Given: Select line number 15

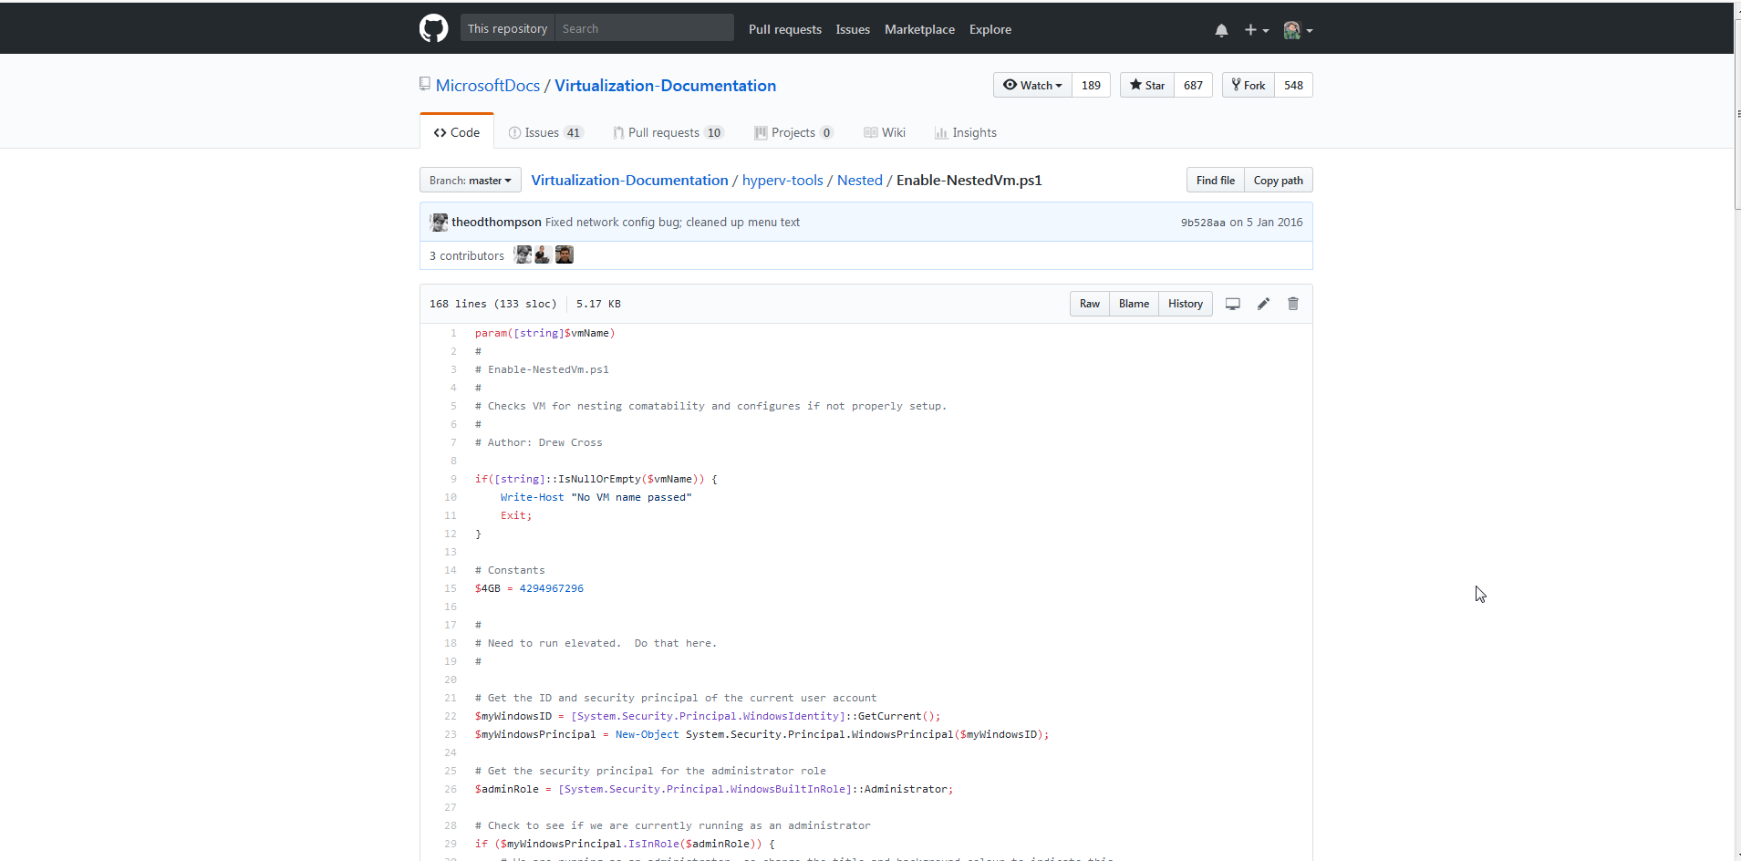Looking at the screenshot, I should 451,588.
